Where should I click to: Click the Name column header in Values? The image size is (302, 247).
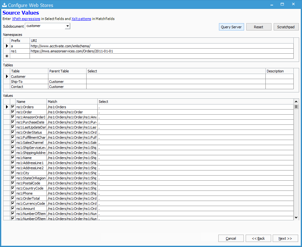pos(31,102)
